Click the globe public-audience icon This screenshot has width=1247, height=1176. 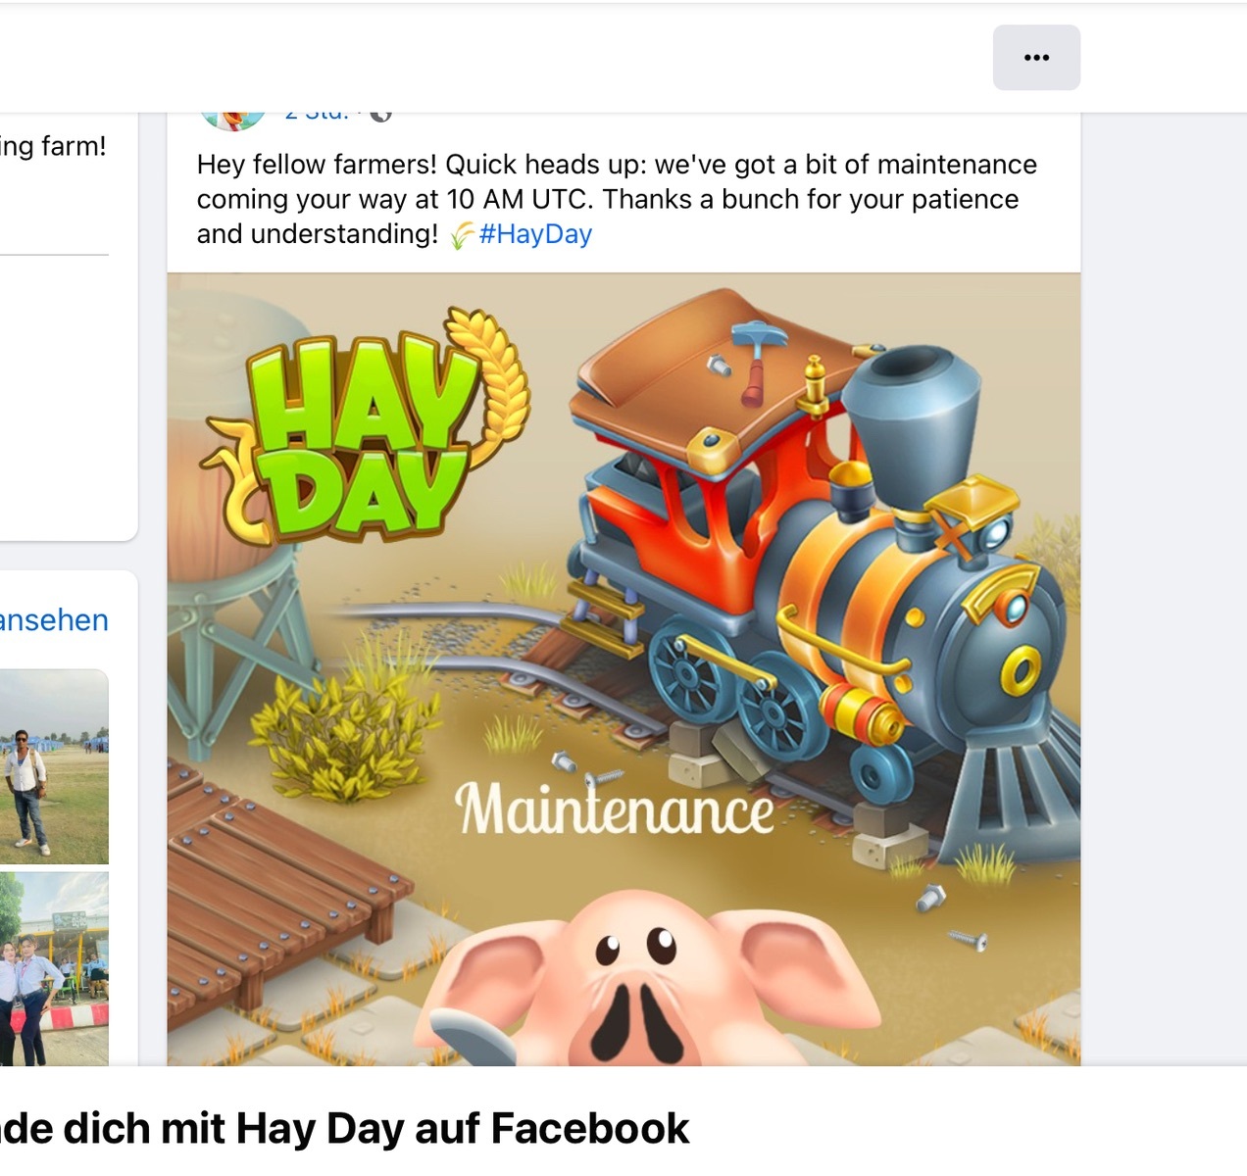tap(381, 116)
